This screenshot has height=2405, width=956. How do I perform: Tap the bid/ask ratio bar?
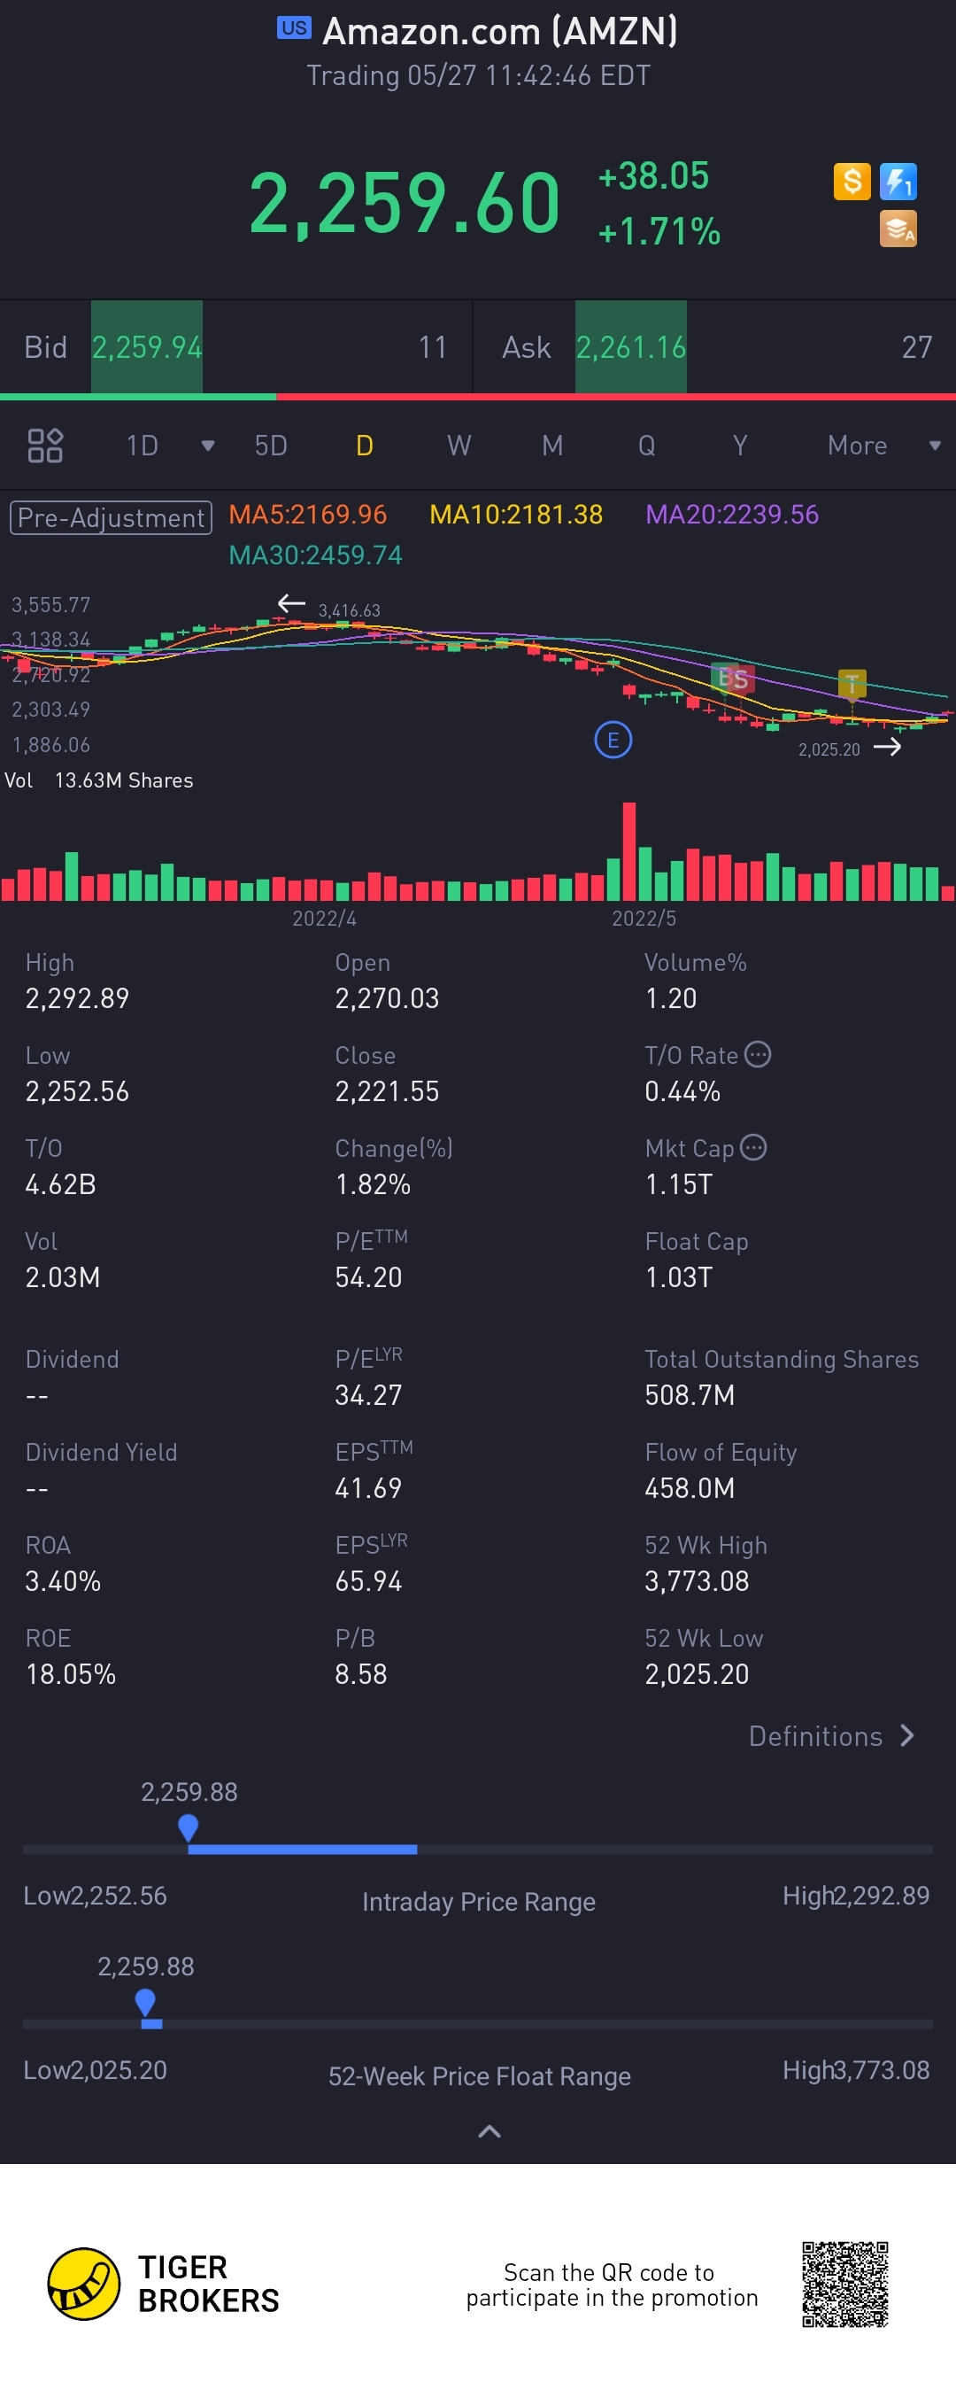pos(477,397)
